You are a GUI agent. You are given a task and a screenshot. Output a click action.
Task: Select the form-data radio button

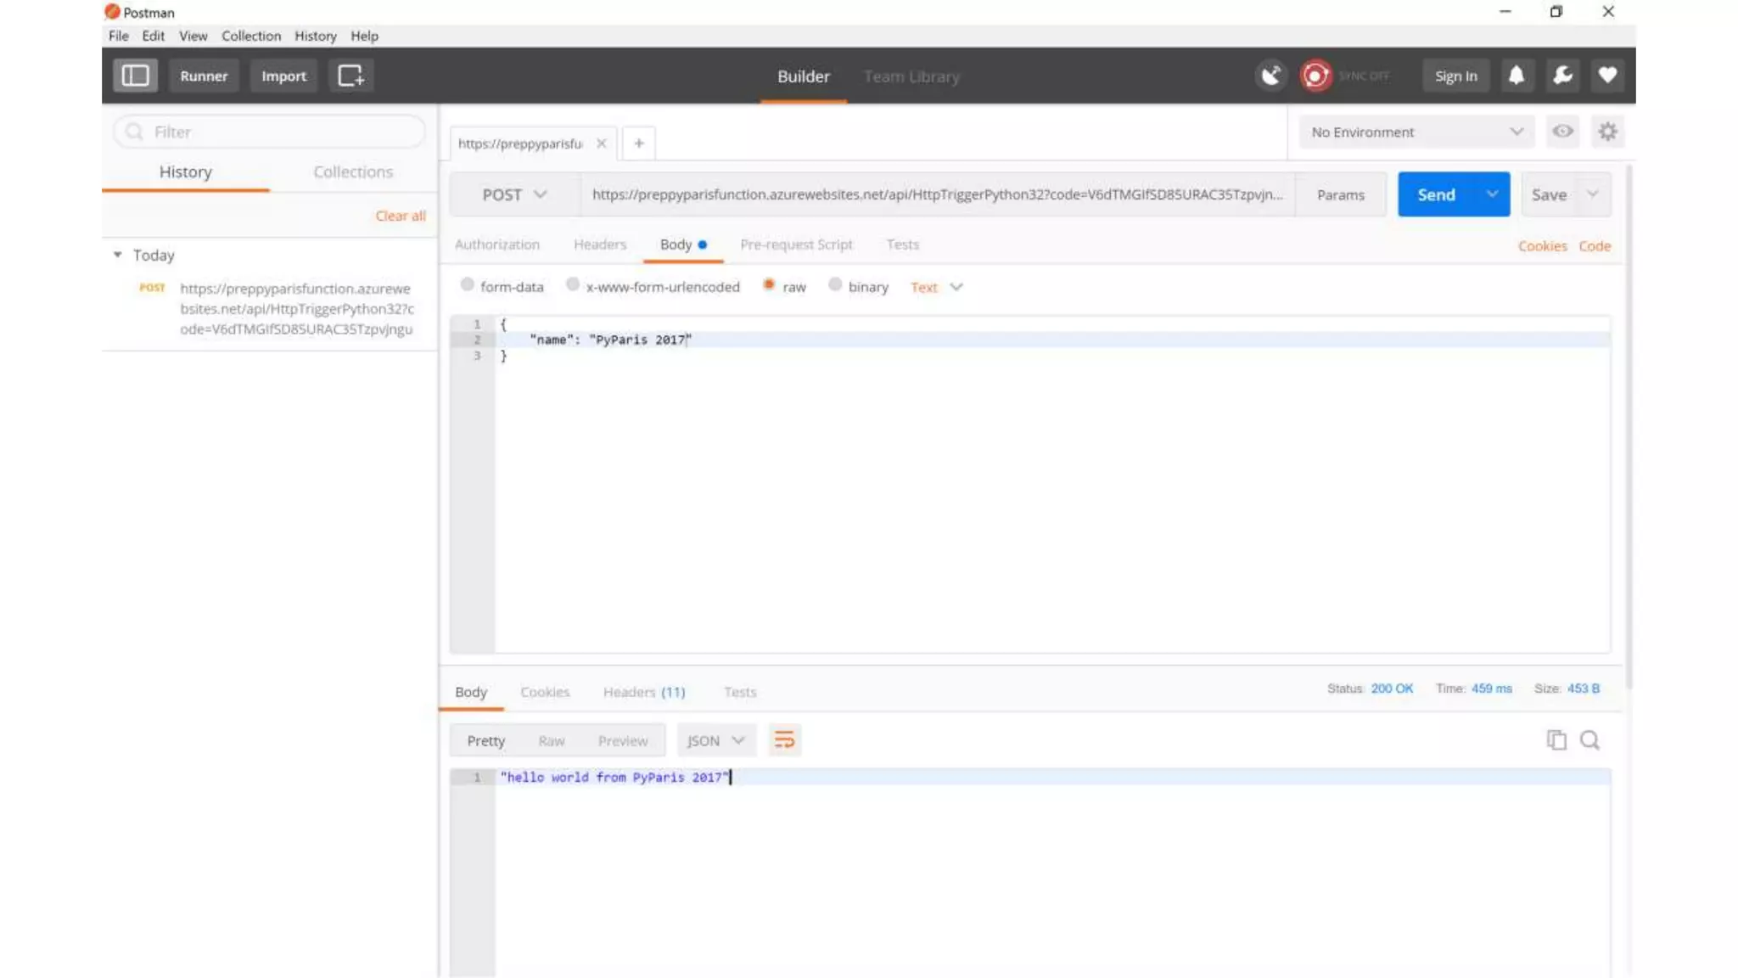point(468,285)
